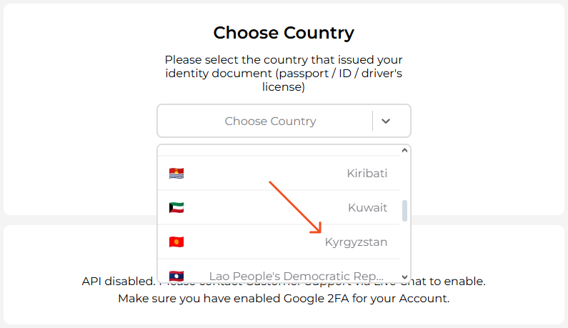Screen dimensions: 568x328
Task: Collapse the Choose Country dropdown chevron
Action: point(386,121)
